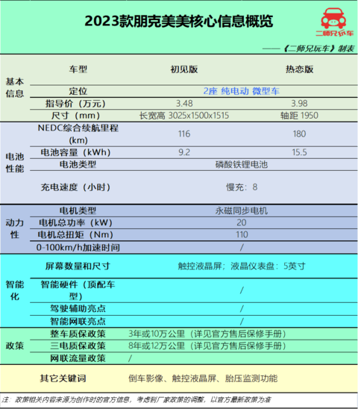The image size is (358, 409).
Task: Click the 驾驶辅助亮点 row label
Action: [x=78, y=309]
